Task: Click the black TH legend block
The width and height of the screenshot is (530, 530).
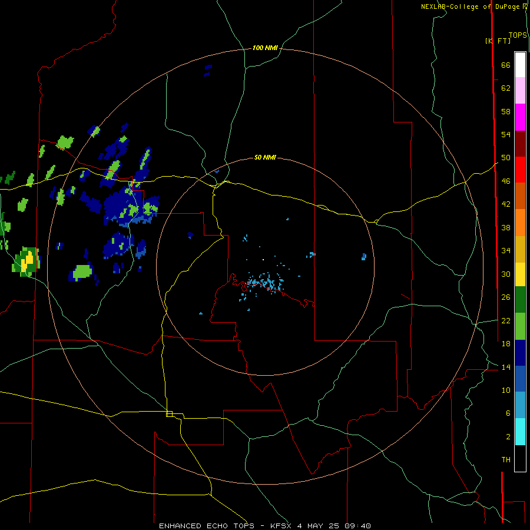Action: tap(520, 458)
